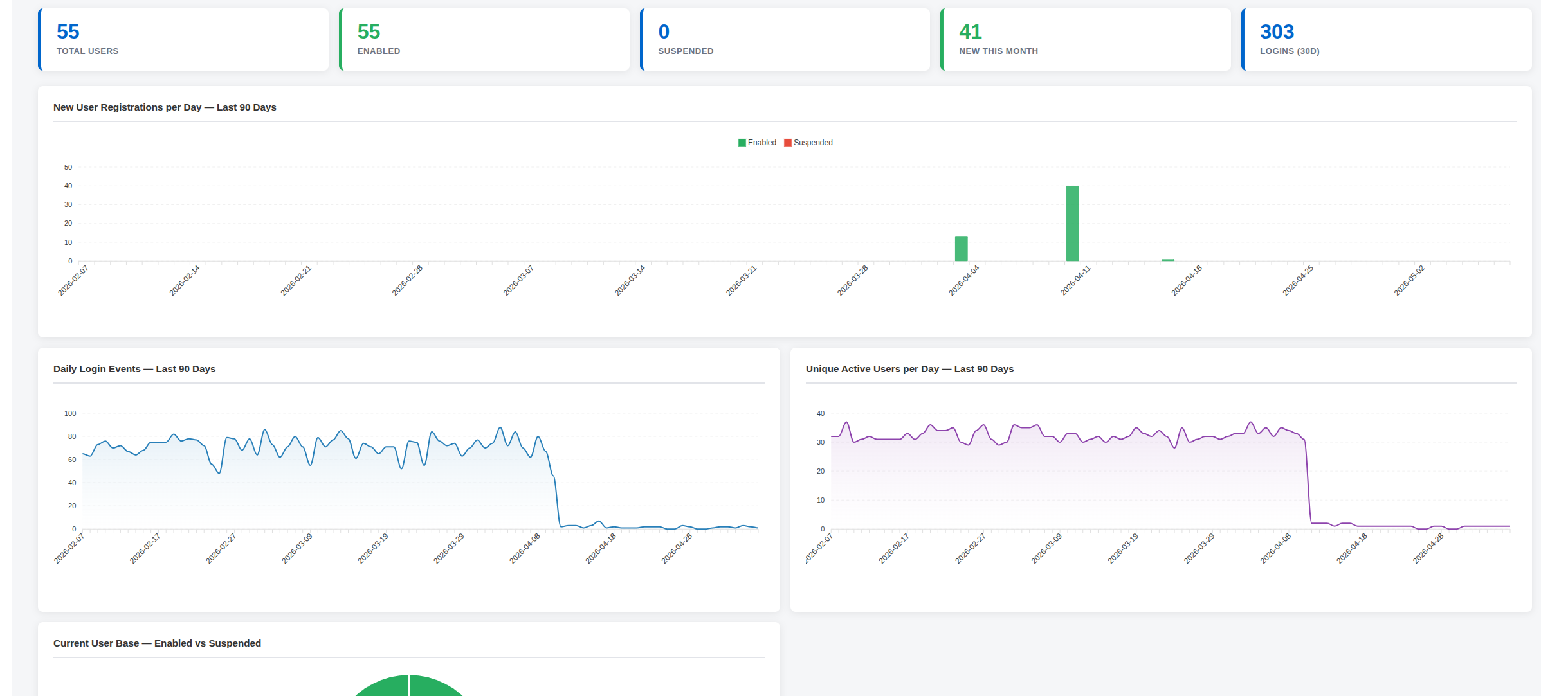Click 2026-05-02 on the registrations chart axis

coord(1410,280)
